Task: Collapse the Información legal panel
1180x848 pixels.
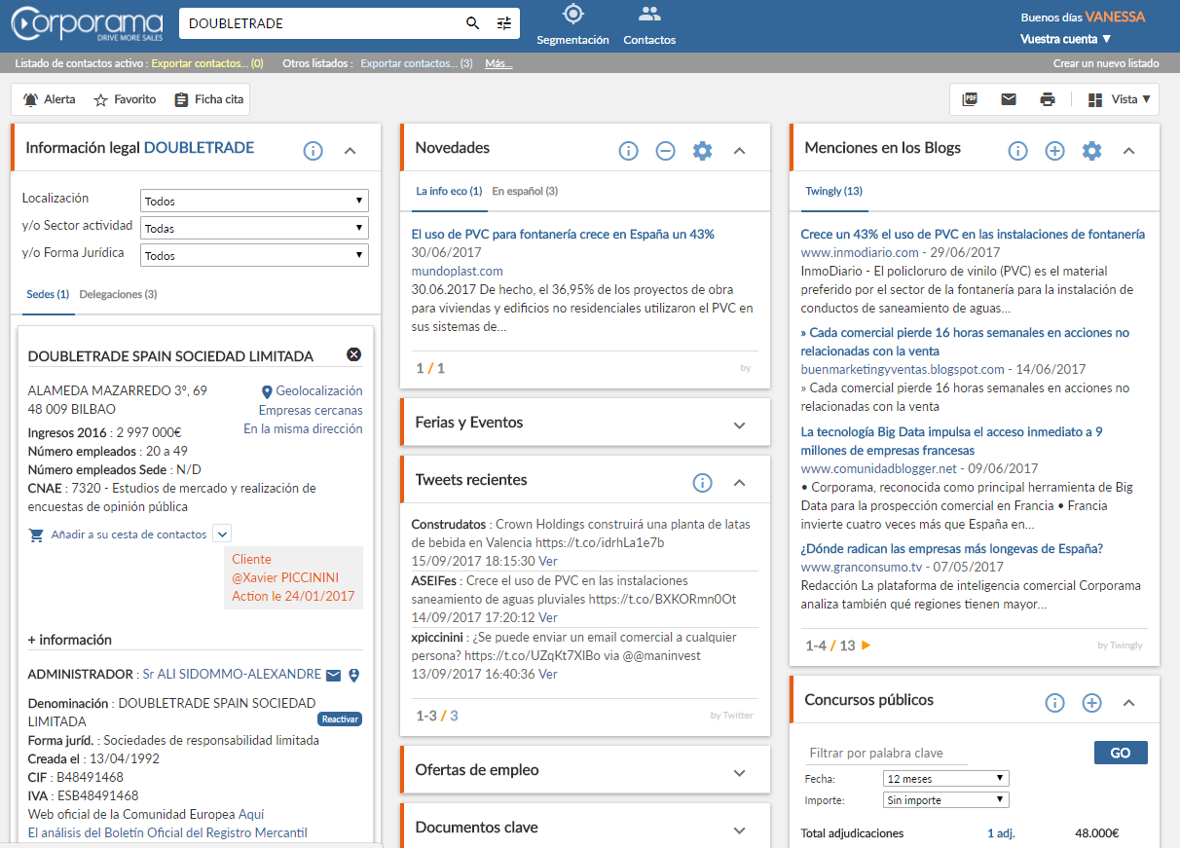Action: click(x=350, y=151)
